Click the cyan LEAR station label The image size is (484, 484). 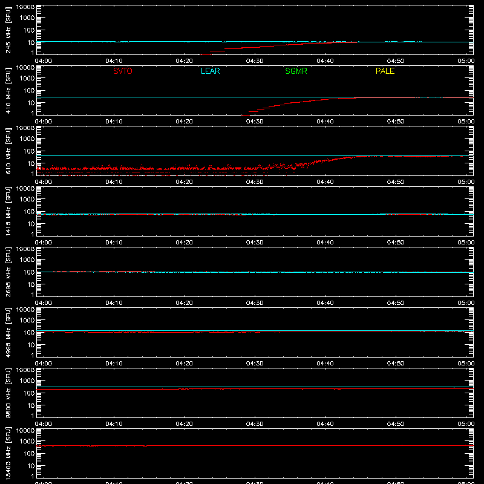[210, 71]
